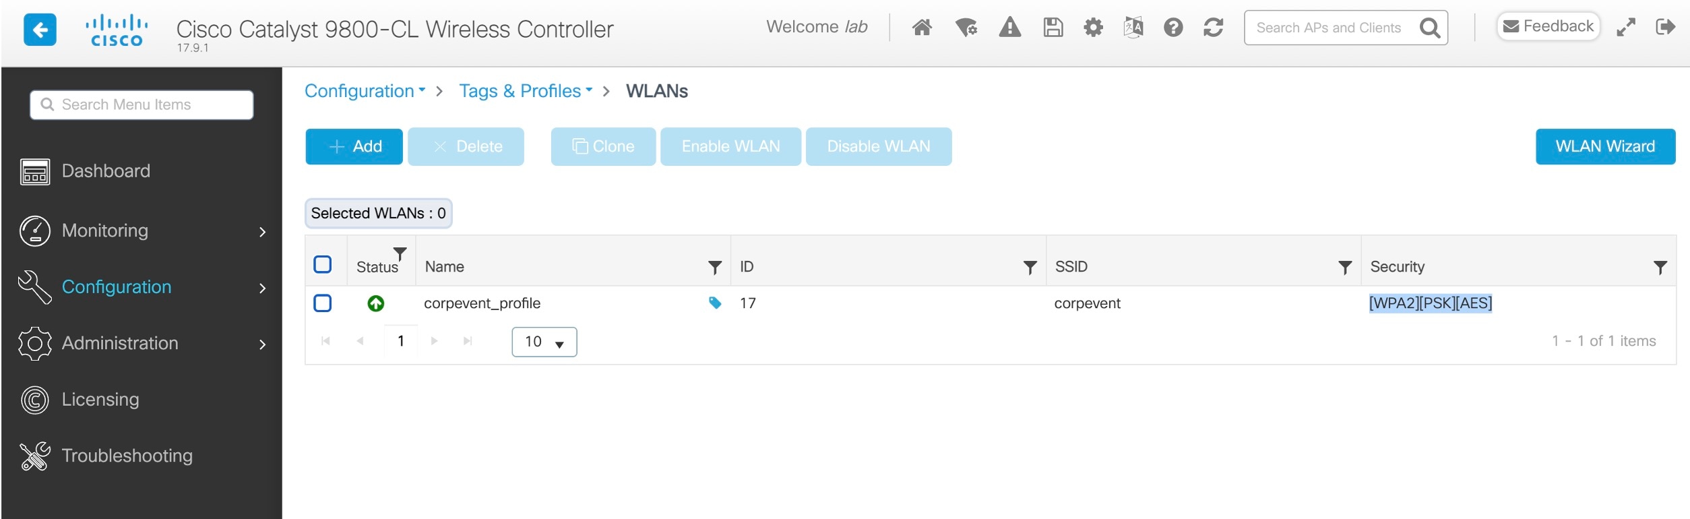Open the Monitoring sidebar menu

(142, 231)
